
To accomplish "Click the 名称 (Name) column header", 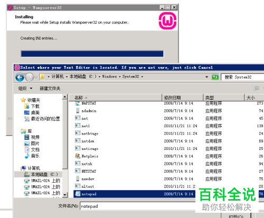I will 115,98.
